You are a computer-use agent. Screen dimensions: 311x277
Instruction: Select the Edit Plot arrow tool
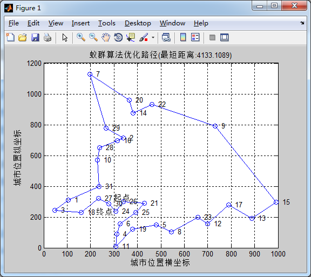[65, 37]
